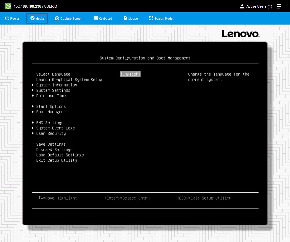290x242 pixels.
Task: Open System Event Logs
Action: (x=55, y=128)
